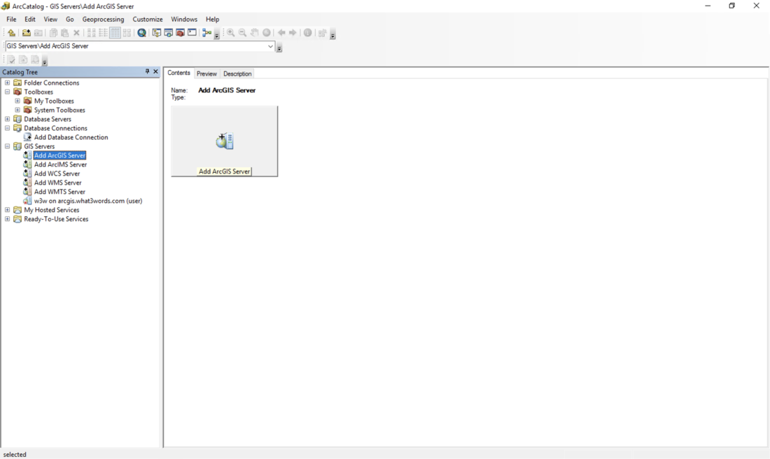
Task: Launch ArcMap from the globe toolbar icon
Action: (141, 33)
